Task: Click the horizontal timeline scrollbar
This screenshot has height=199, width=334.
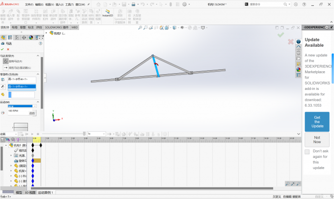Action: pos(152,188)
